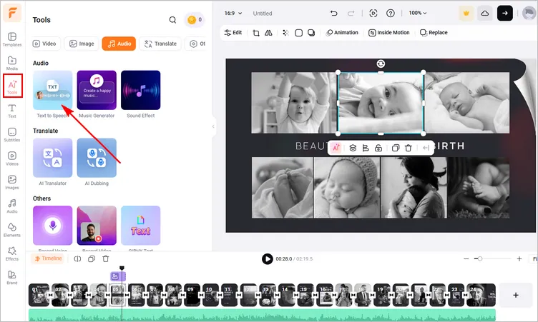Screen dimensions: 538x322
Task: Click the credits coin indicator
Action: click(194, 20)
